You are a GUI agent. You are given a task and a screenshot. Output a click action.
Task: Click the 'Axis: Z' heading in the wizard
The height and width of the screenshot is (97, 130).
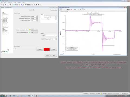point(32,10)
